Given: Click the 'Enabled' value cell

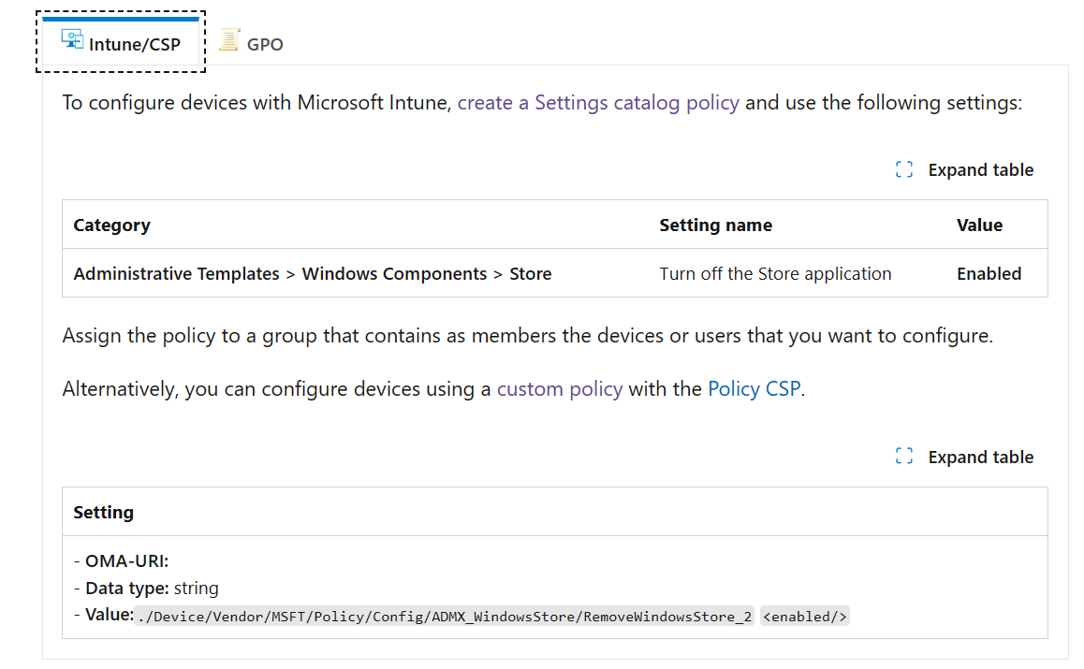Looking at the screenshot, I should coord(989,273).
